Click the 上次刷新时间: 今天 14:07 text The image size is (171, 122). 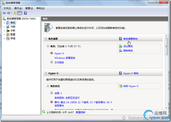60,112
